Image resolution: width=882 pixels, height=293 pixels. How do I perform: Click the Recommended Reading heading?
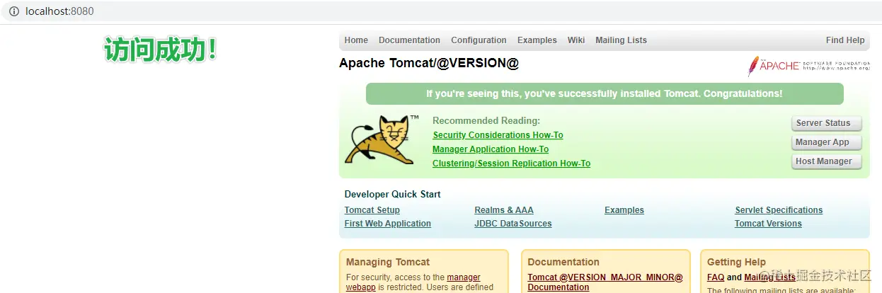tap(486, 121)
